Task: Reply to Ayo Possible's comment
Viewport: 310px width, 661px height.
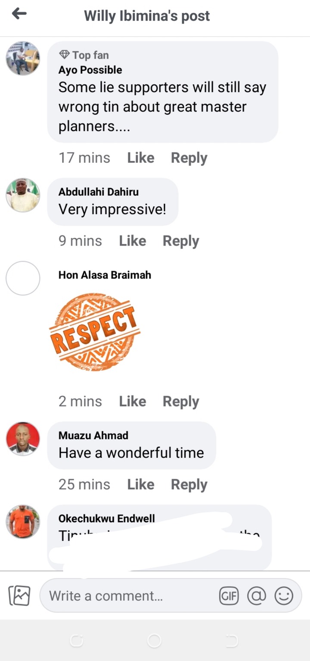Action: pyautogui.click(x=189, y=158)
